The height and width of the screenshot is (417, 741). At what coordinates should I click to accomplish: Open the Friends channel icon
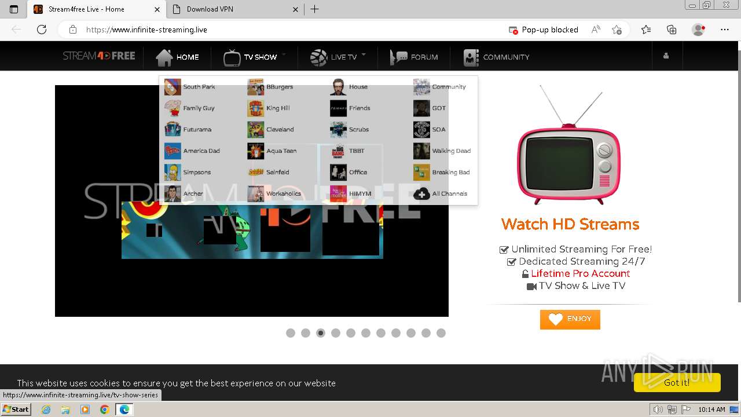pyautogui.click(x=338, y=108)
